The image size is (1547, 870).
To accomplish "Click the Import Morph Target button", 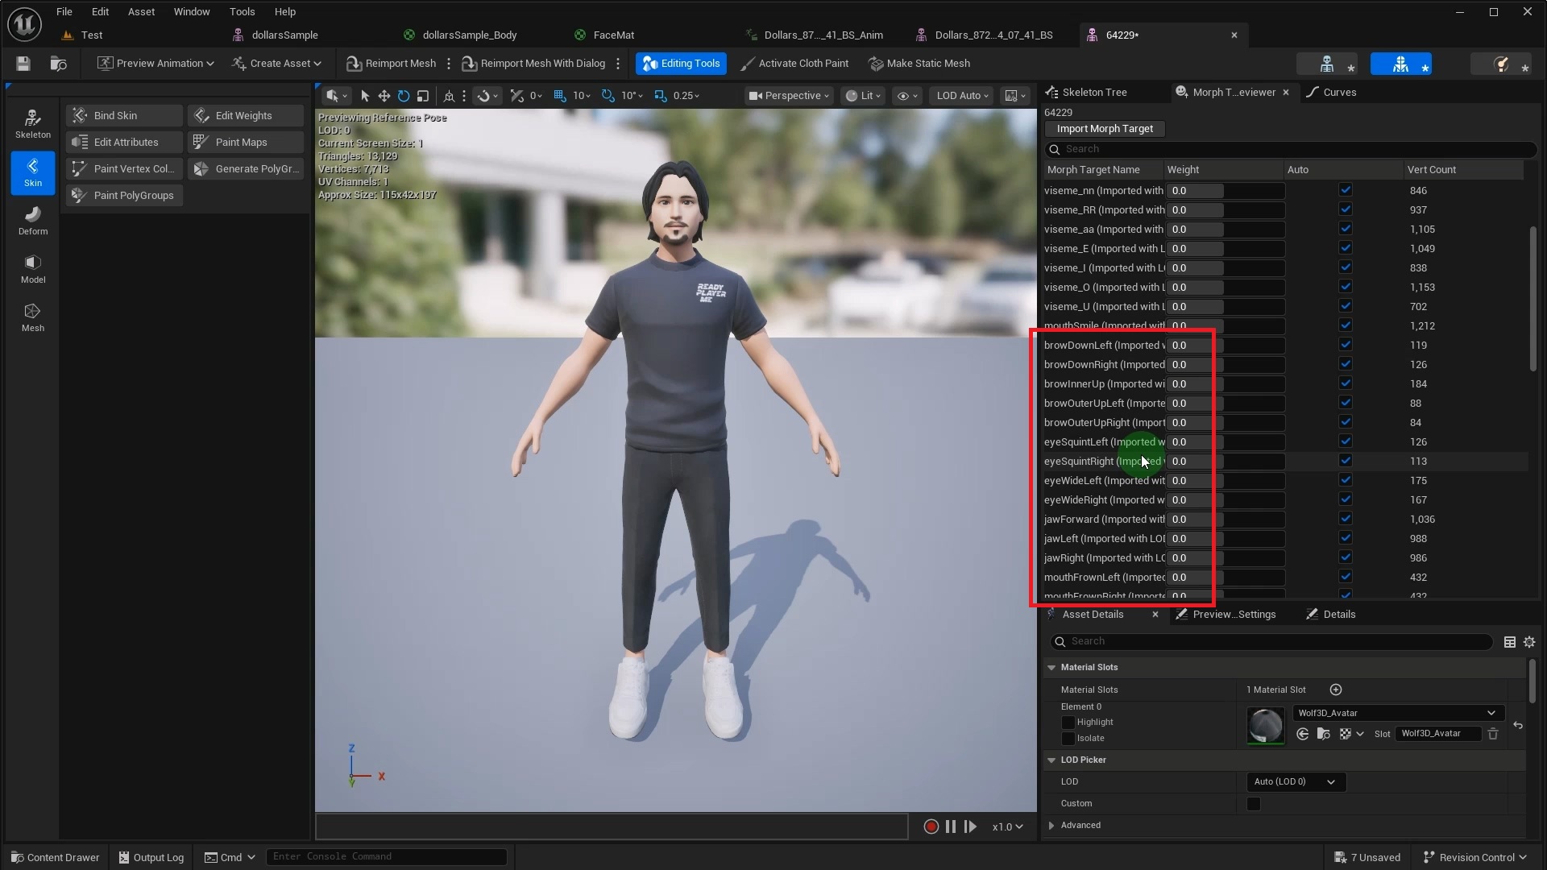I will click(1104, 128).
